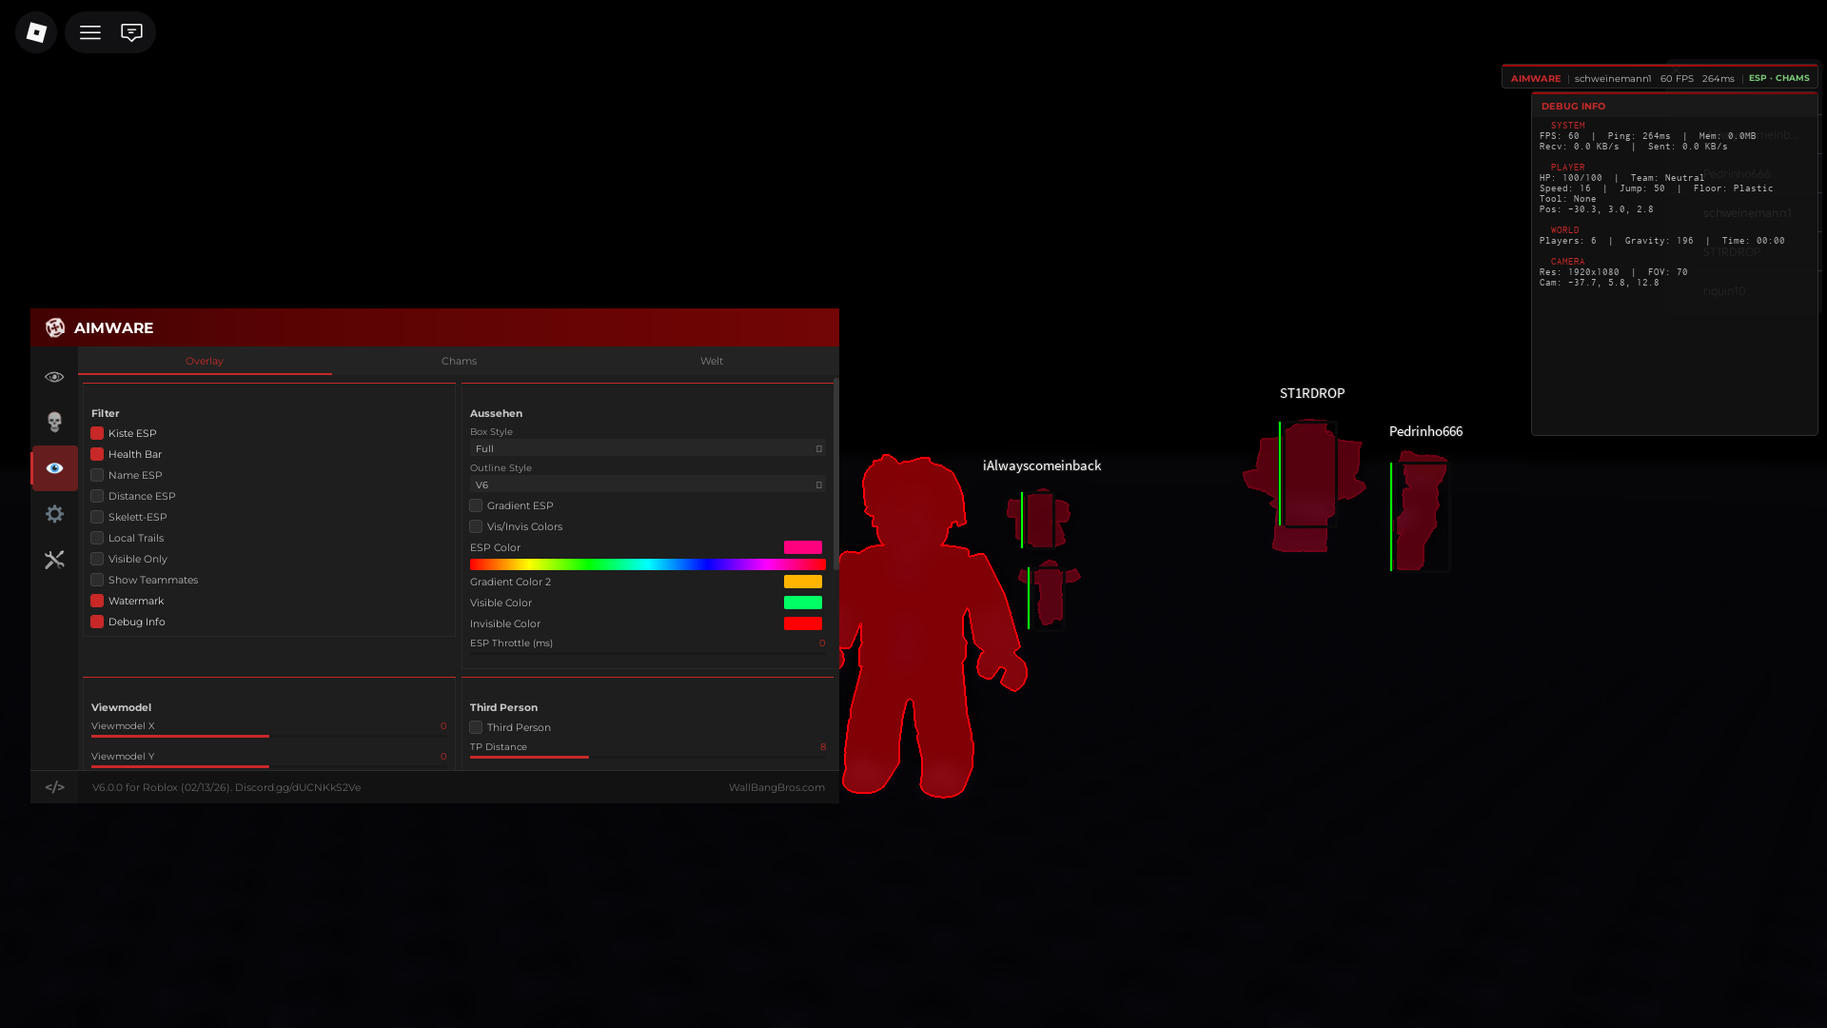The height and width of the screenshot is (1028, 1827).
Task: Click the Viewmodel section heading
Action: (x=121, y=707)
